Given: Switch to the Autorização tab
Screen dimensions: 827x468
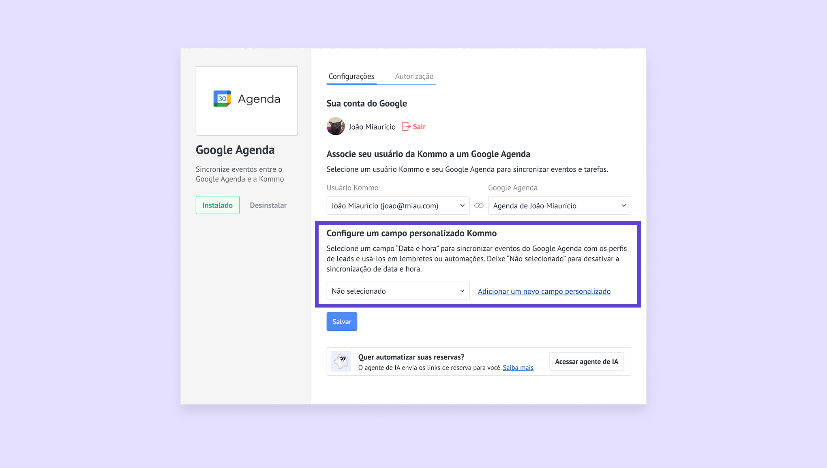Looking at the screenshot, I should pos(414,76).
